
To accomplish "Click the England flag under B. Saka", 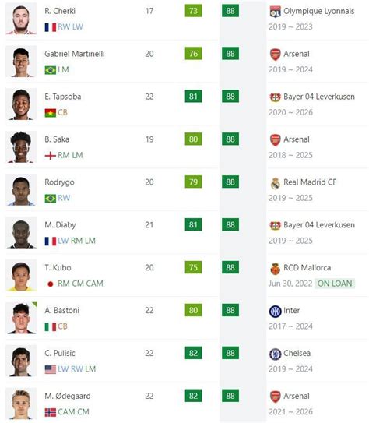I will pyautogui.click(x=51, y=156).
